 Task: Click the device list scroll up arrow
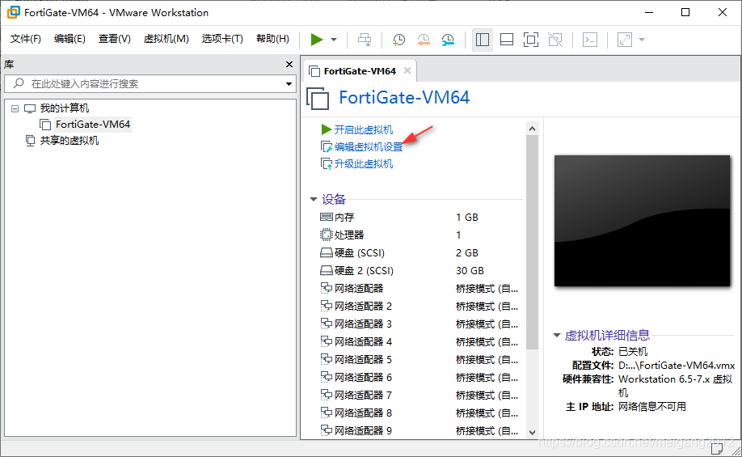click(532, 129)
